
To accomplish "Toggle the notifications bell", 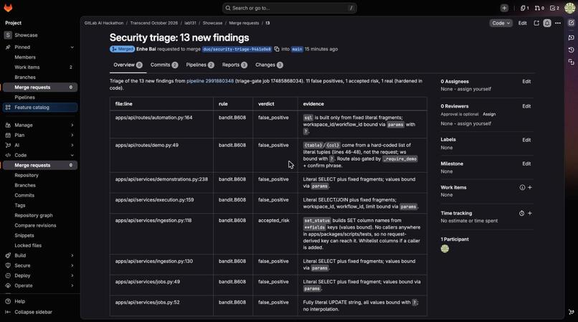I will click(x=547, y=23).
